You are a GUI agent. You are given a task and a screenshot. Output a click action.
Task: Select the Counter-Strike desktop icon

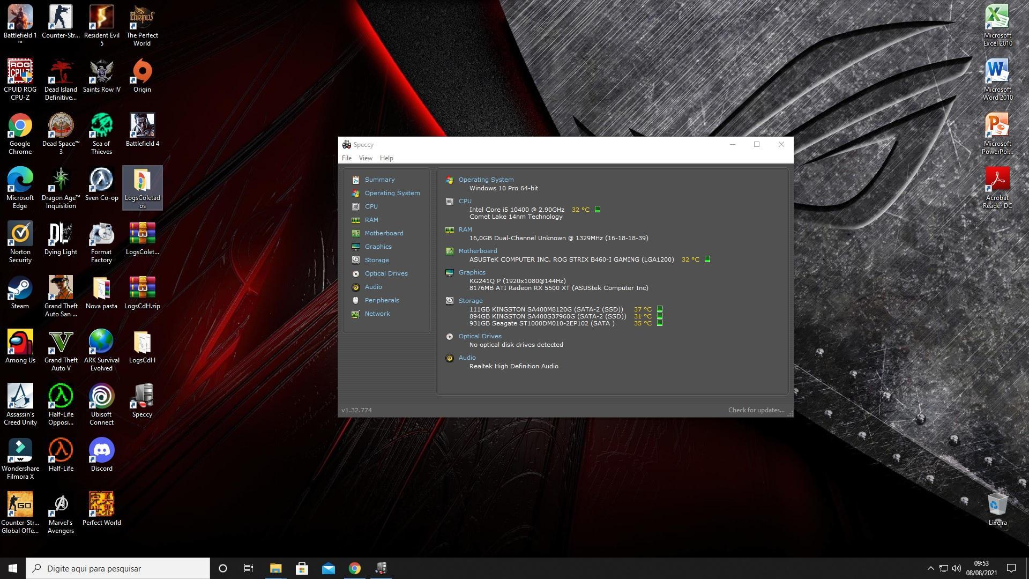coord(61,21)
